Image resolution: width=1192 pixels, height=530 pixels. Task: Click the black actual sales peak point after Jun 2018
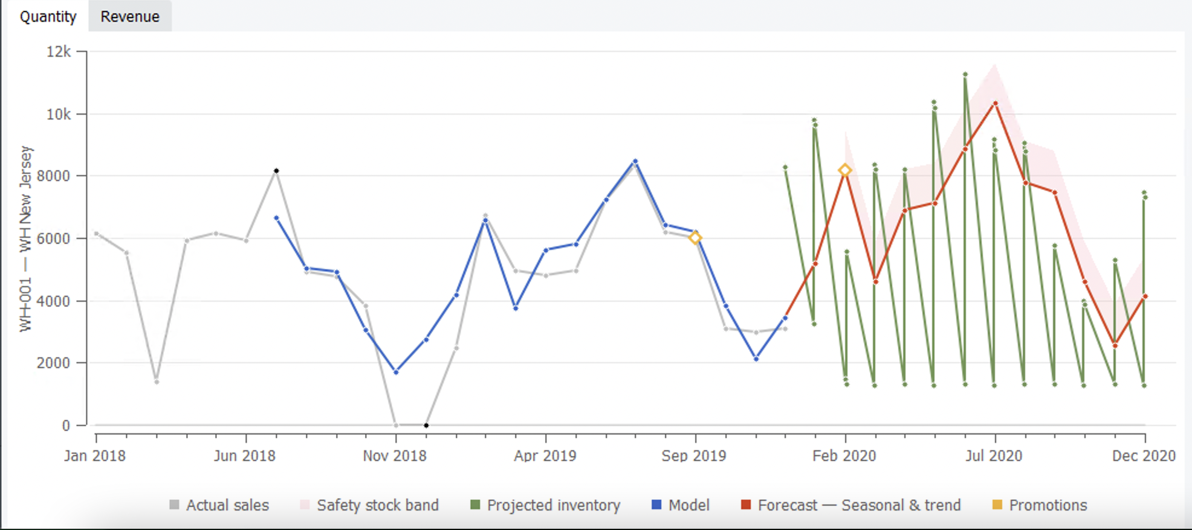tap(276, 171)
